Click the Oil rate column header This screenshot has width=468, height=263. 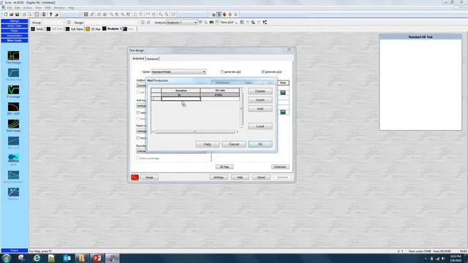point(219,91)
